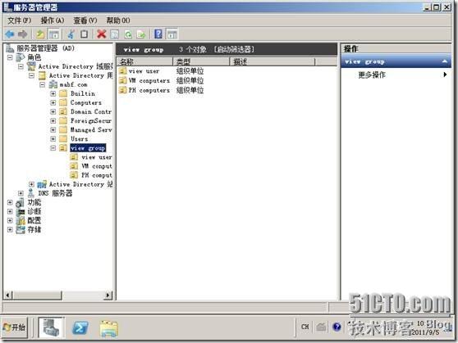Image resolution: width=458 pixels, height=343 pixels.
Task: Select VM computers row in list
Action: click(149, 80)
